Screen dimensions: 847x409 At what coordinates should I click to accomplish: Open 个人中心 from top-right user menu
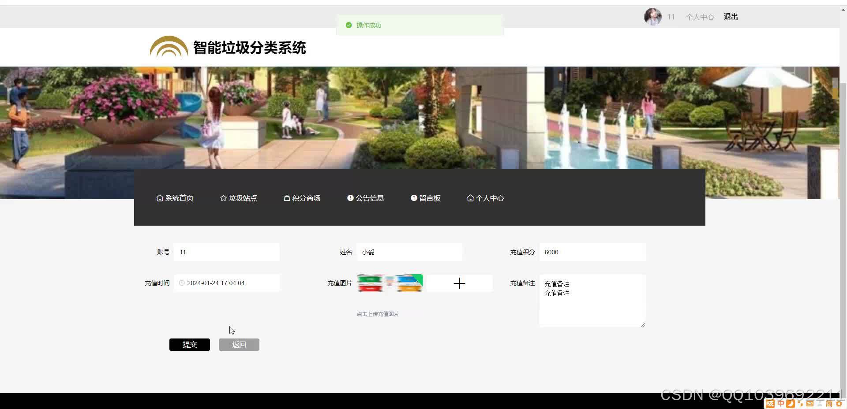tap(699, 16)
